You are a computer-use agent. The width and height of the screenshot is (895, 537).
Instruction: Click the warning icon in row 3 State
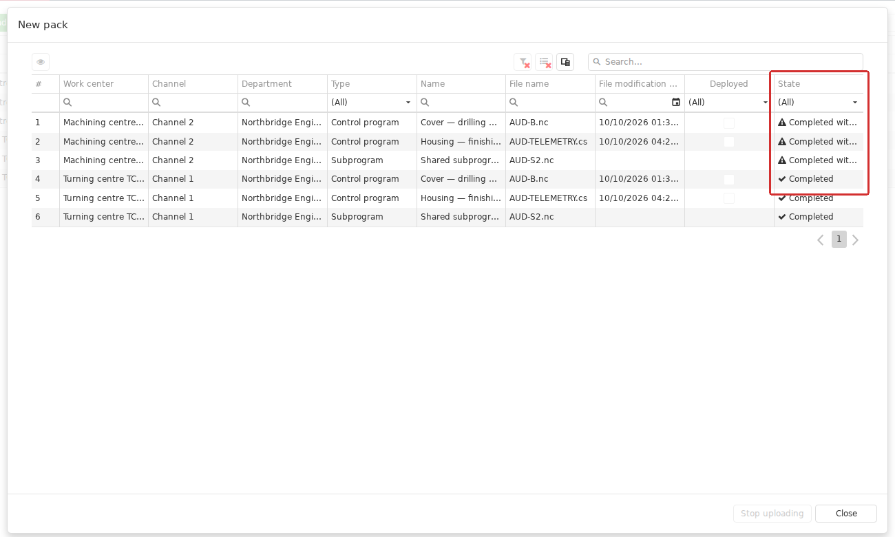tap(782, 160)
